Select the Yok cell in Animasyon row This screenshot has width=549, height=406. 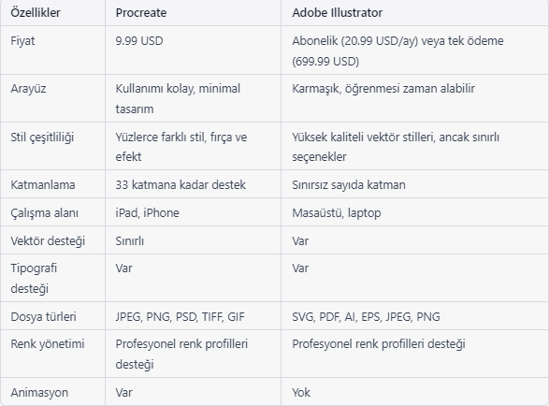[301, 392]
